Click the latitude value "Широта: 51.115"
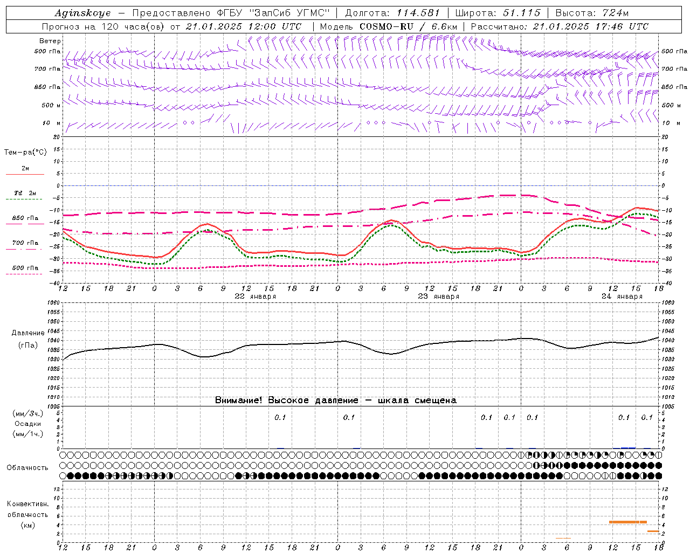This screenshot has height=552, width=690. pos(498,13)
